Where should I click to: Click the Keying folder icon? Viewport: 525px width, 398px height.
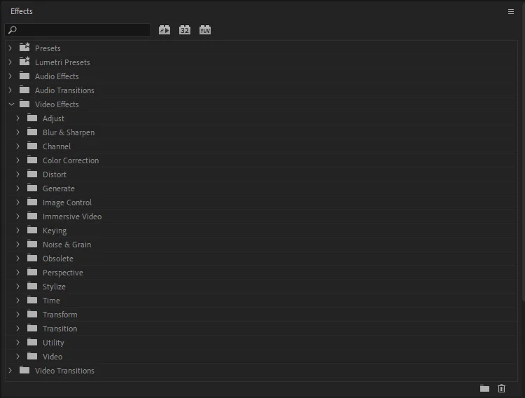32,230
